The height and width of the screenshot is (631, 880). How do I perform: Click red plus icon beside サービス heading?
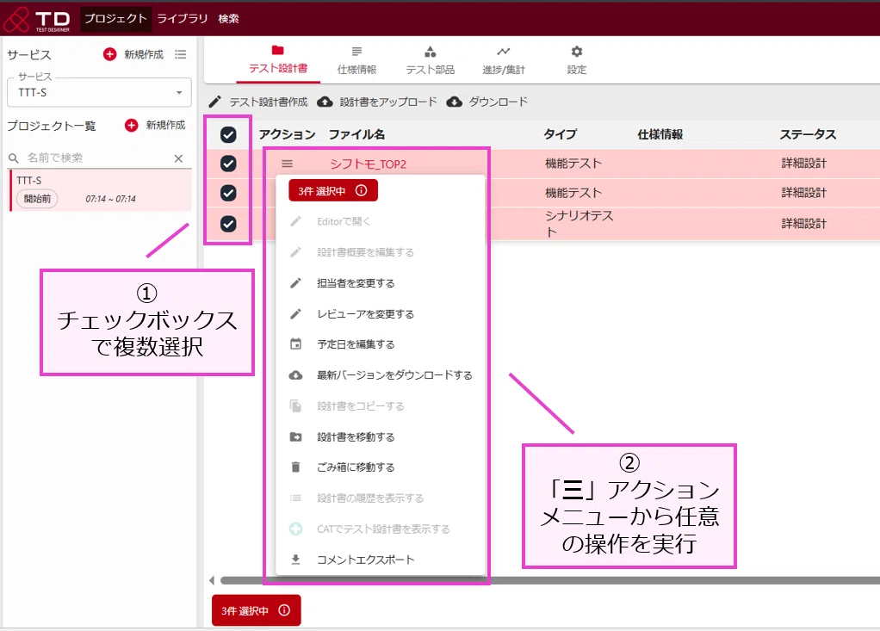coord(110,54)
